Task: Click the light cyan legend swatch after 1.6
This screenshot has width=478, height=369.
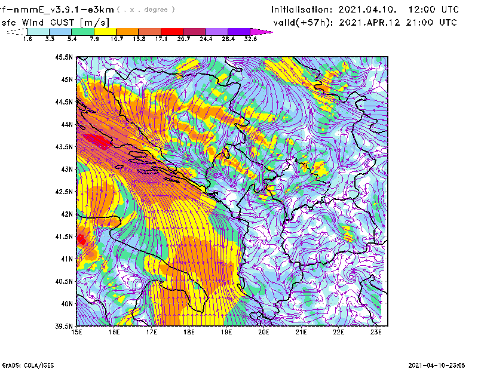Action: pos(38,32)
